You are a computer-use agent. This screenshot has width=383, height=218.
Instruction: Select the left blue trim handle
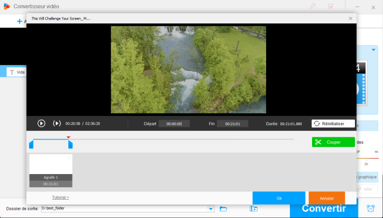31,145
